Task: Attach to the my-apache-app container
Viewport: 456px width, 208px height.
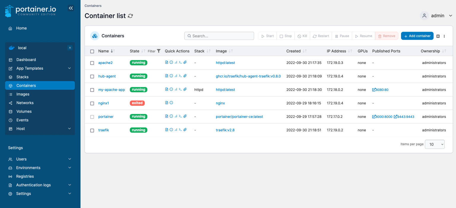Action: point(185,89)
